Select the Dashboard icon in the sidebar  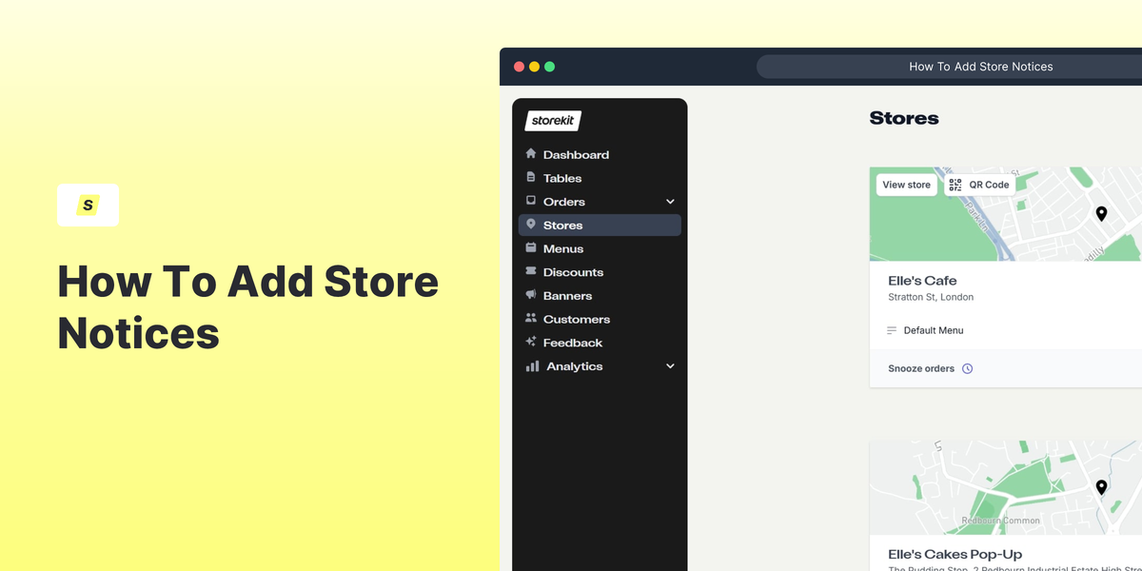[x=532, y=153]
